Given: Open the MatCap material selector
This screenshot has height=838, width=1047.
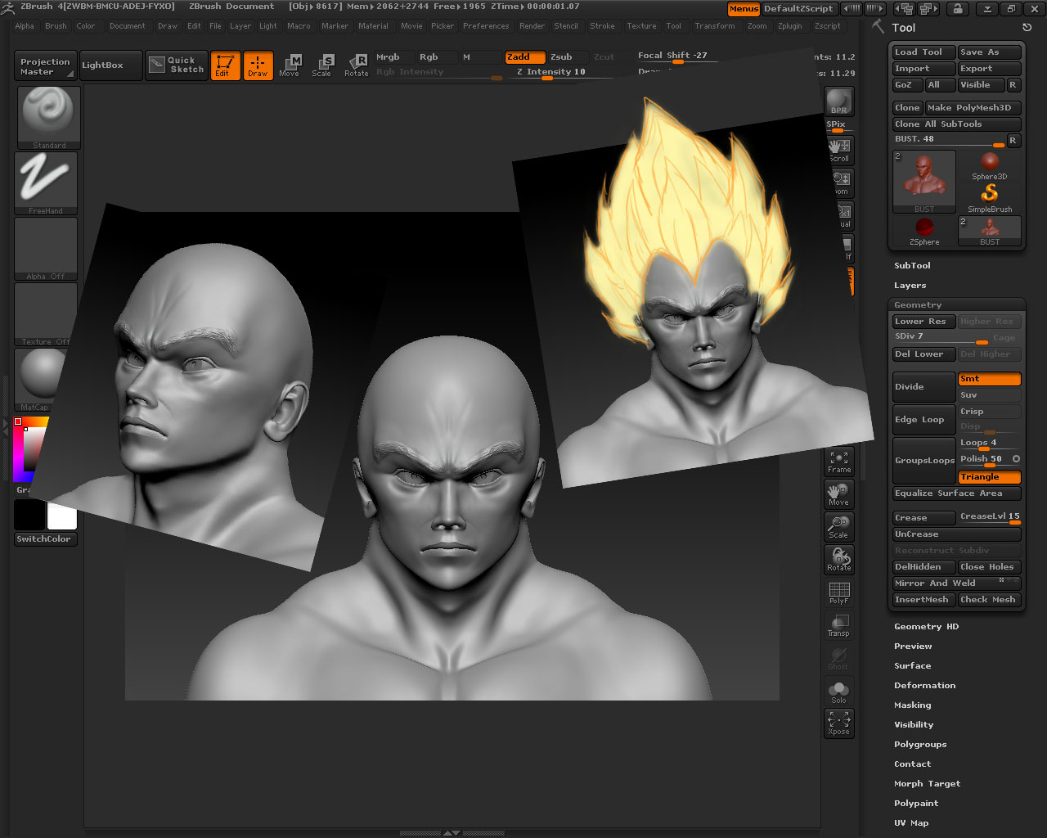Looking at the screenshot, I should tap(43, 380).
